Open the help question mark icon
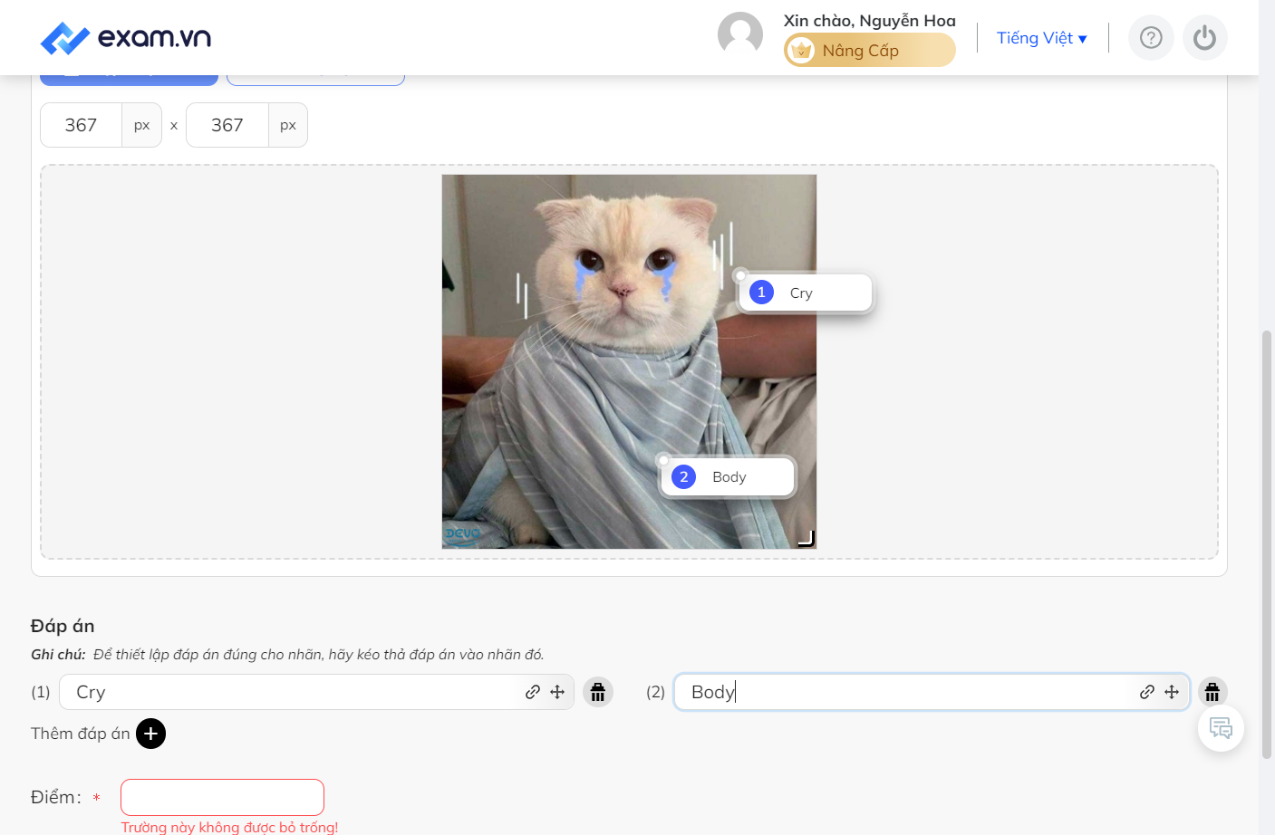Viewport: 1275px width, 835px height. coord(1151,38)
